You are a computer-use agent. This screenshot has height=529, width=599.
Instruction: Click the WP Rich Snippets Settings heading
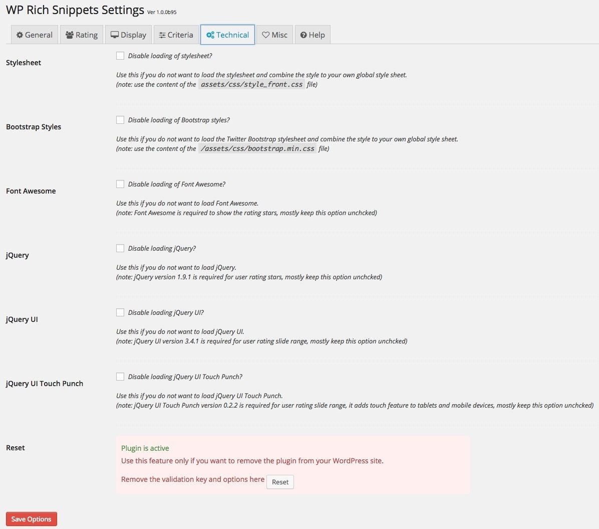[x=75, y=10]
